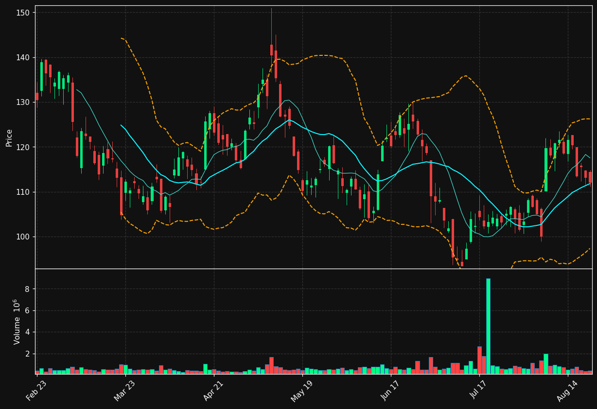Click the 100 price axis value

(x=23, y=237)
